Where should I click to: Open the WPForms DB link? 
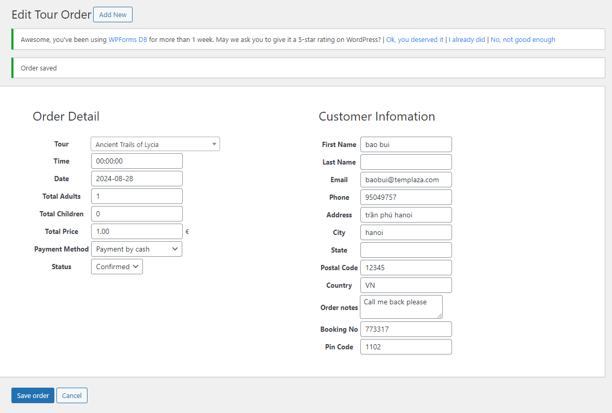[x=127, y=39]
